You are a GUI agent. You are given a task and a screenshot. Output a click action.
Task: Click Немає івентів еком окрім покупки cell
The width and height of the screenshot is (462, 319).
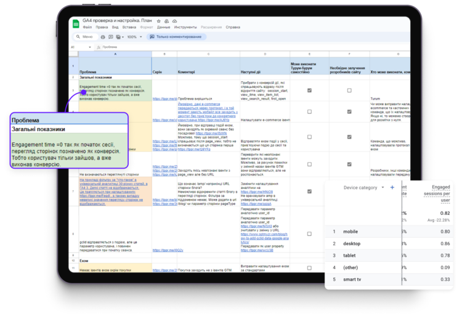coord(115,268)
